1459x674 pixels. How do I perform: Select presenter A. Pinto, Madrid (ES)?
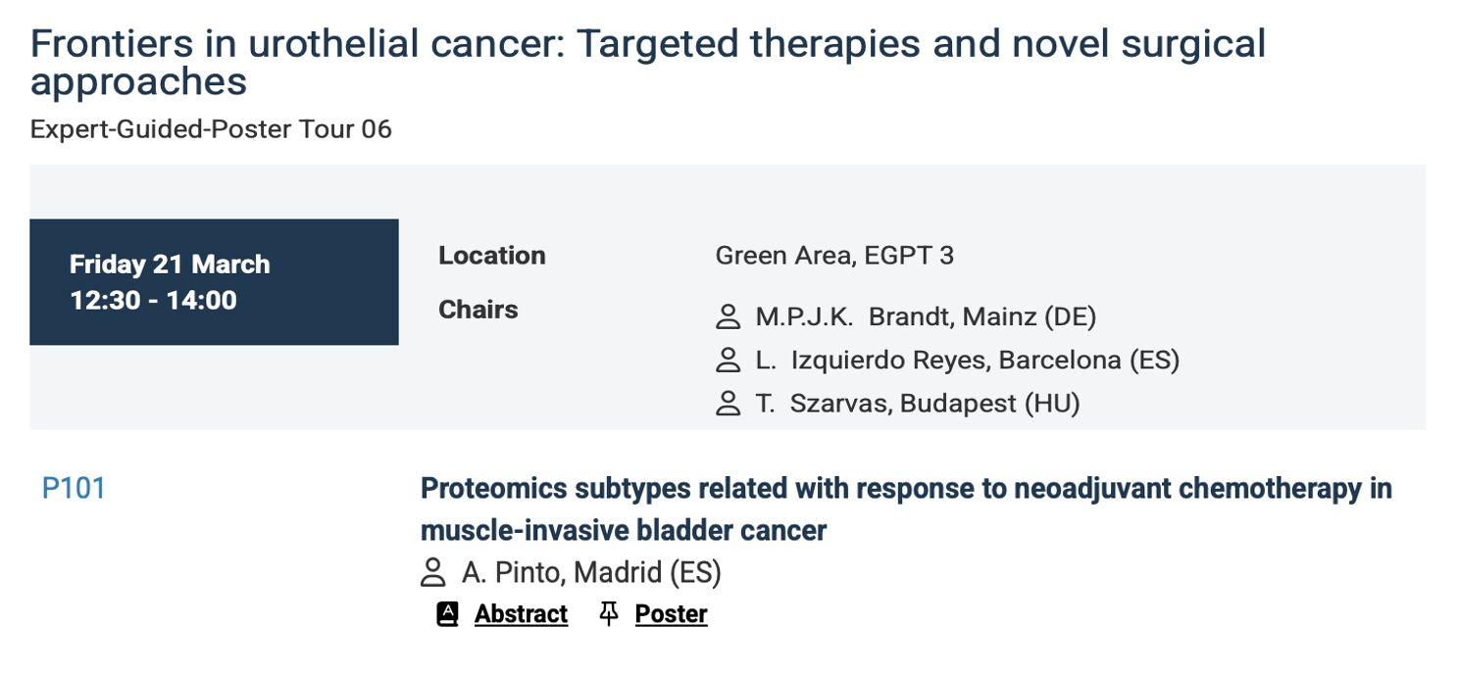(x=591, y=573)
